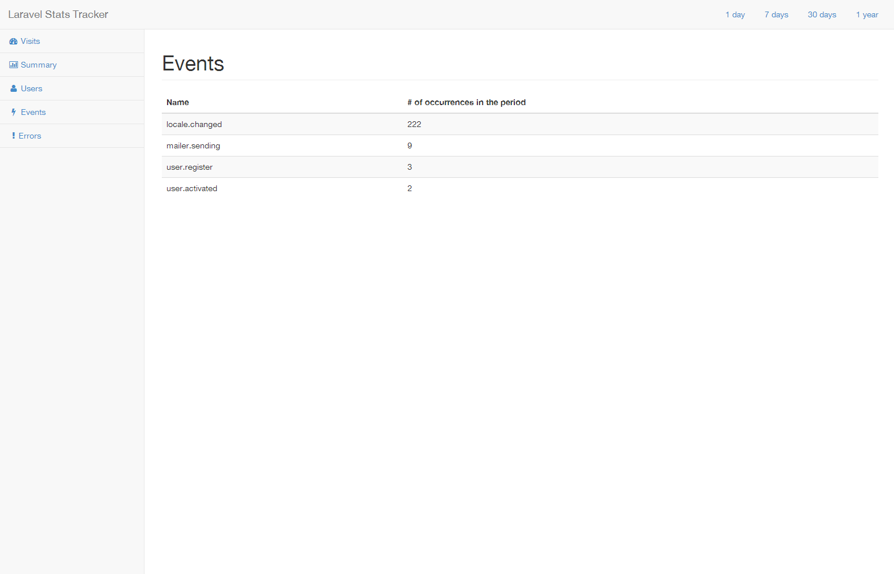Viewport: 894px width, 574px height.
Task: Open the Visits page from sidebar text
Action: click(31, 42)
